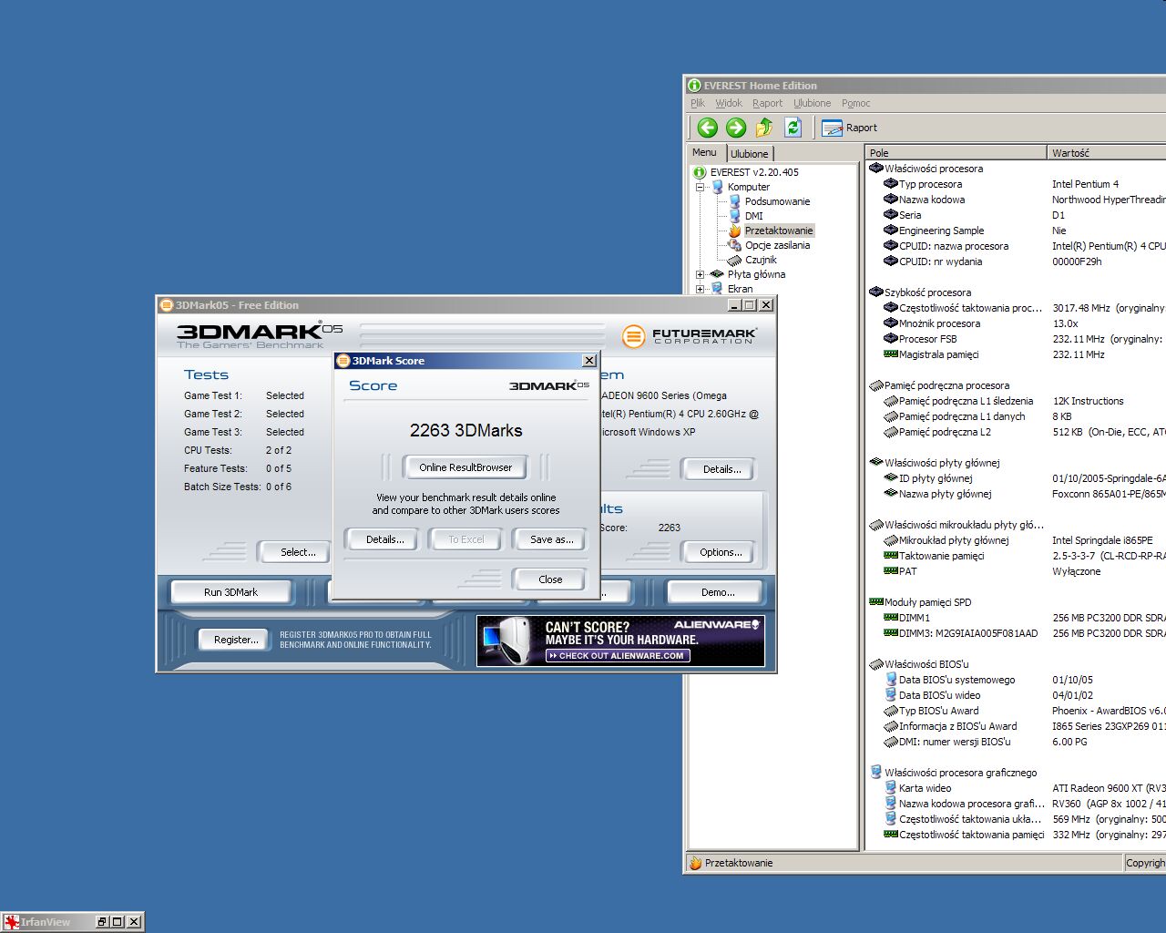Click the Właściwości procesora section icon
Viewport: 1166px width, 933px height.
(876, 169)
